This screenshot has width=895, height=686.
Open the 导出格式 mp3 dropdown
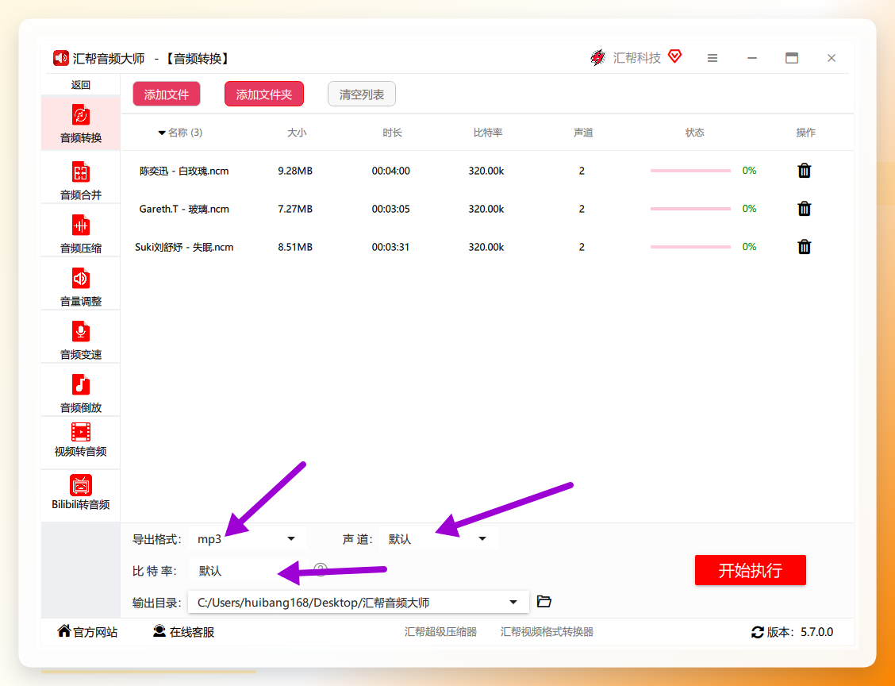tap(247, 538)
